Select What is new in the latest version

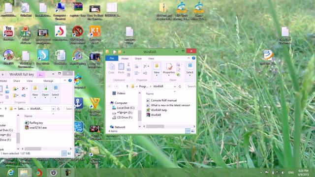(168, 105)
